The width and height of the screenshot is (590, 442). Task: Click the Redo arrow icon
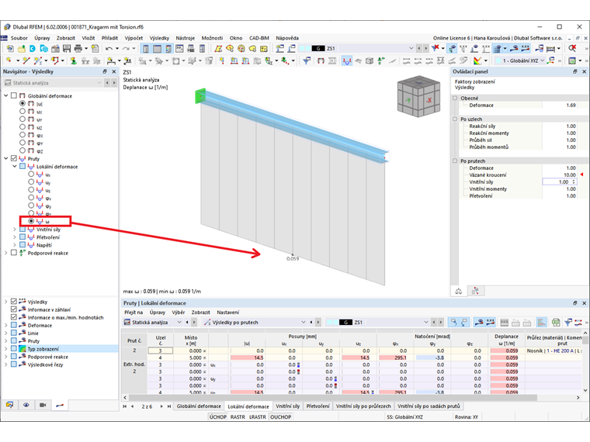tap(126, 49)
